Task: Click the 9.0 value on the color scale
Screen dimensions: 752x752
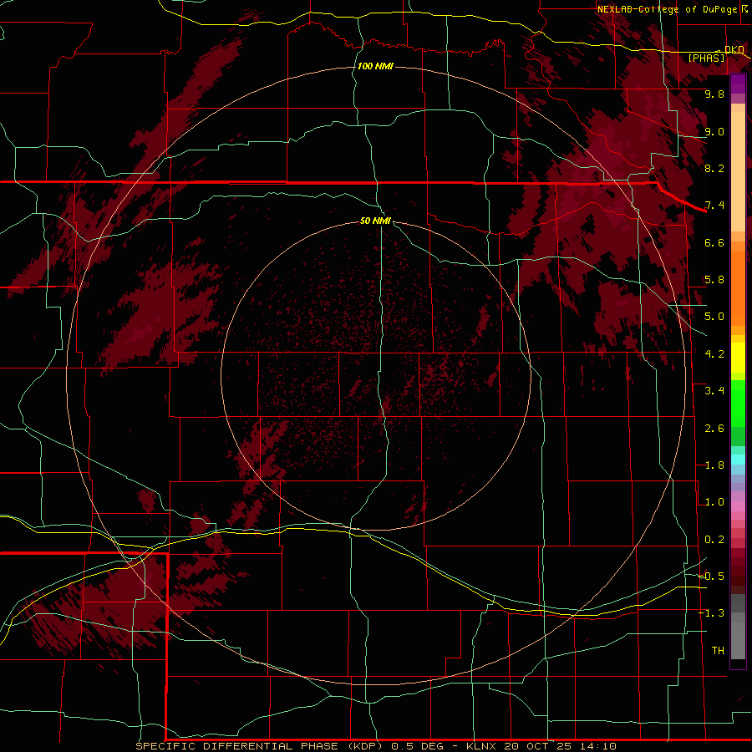Action: coord(714,131)
